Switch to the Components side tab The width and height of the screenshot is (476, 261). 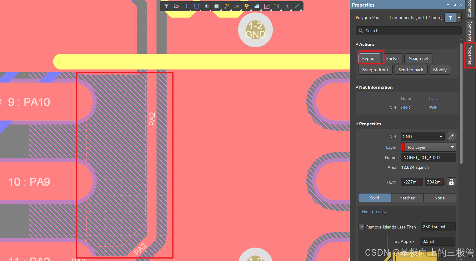point(470,8)
